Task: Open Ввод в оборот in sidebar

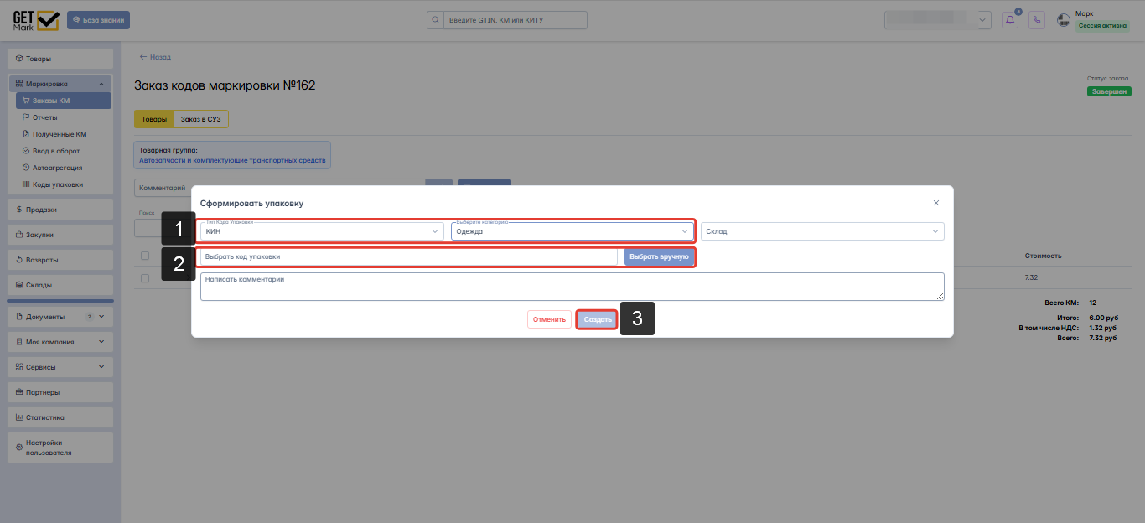Action: point(63,151)
